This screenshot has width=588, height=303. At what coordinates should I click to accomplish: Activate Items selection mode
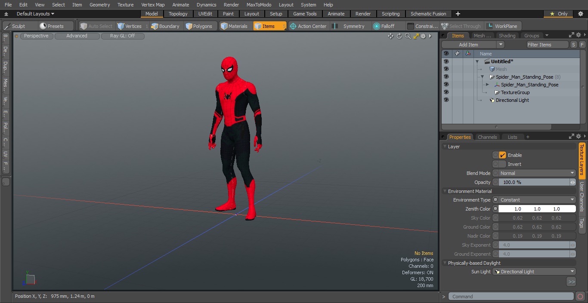point(269,26)
